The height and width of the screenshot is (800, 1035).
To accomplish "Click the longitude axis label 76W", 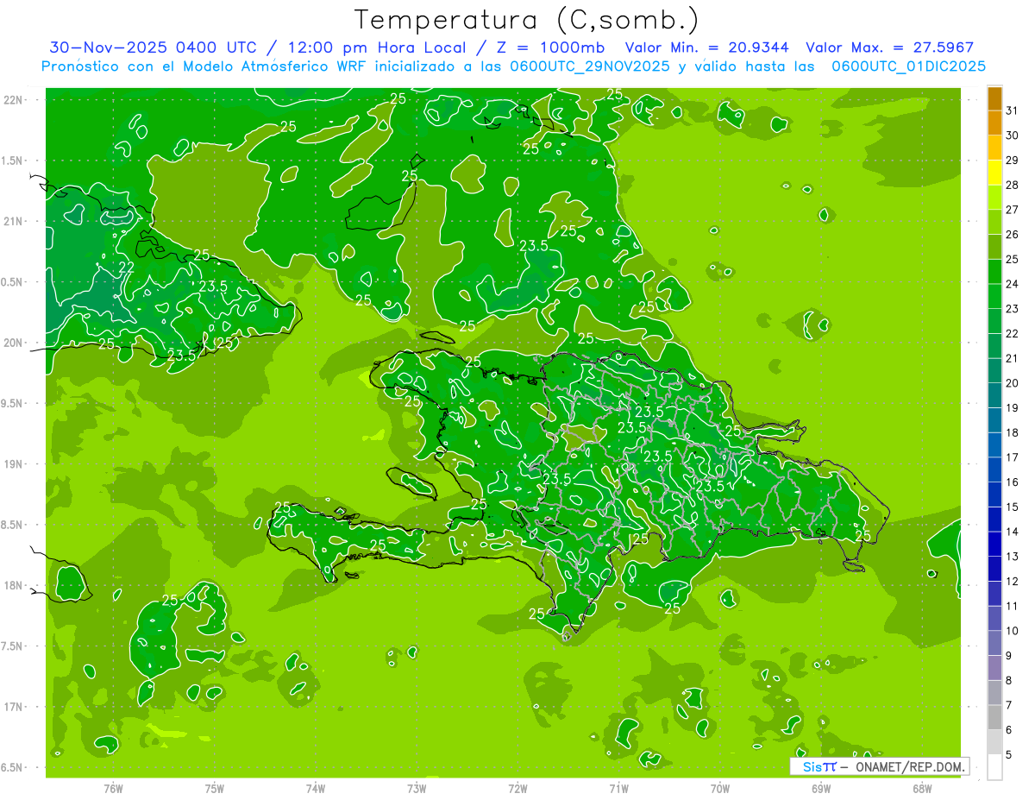I will (113, 789).
